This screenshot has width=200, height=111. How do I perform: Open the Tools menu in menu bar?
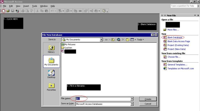click(34, 6)
